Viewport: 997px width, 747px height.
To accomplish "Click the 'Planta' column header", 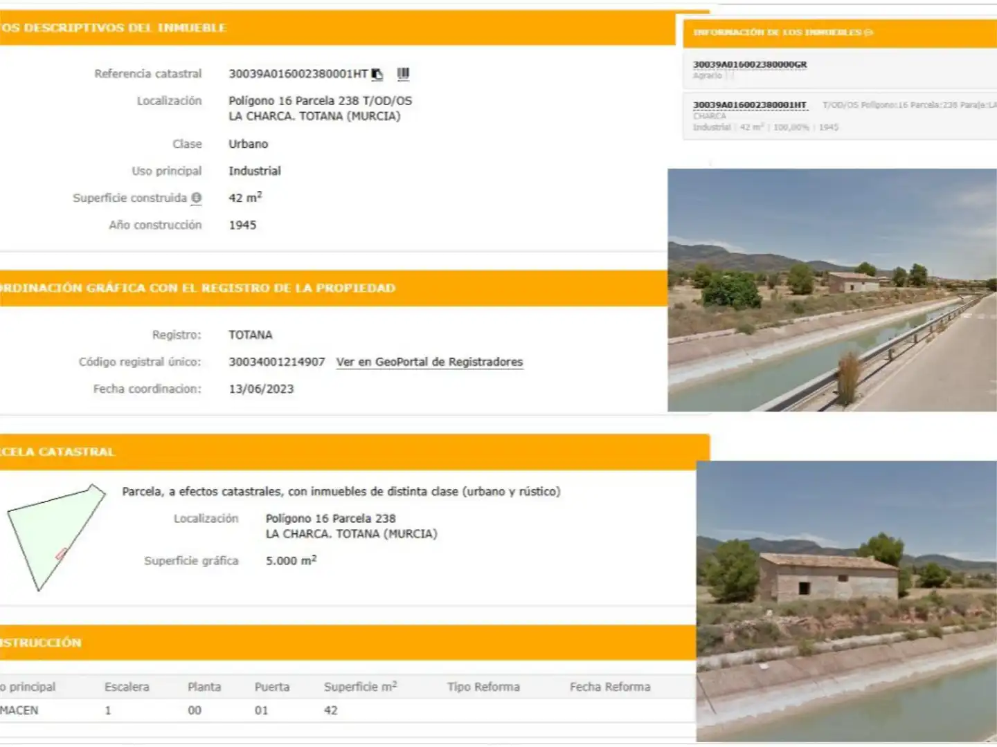I will [x=204, y=687].
